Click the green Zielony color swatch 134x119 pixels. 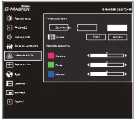[51, 65]
